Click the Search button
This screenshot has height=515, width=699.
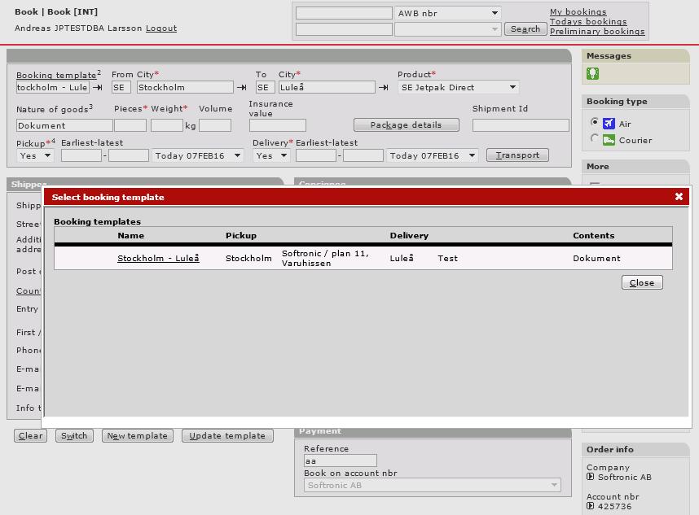coord(525,29)
